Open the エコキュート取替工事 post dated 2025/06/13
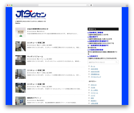The height and width of the screenshot is (113, 134). (x=36, y=43)
